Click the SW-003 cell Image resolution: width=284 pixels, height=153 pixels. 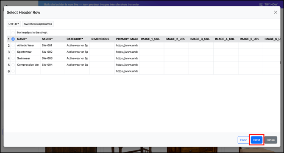[53, 58]
